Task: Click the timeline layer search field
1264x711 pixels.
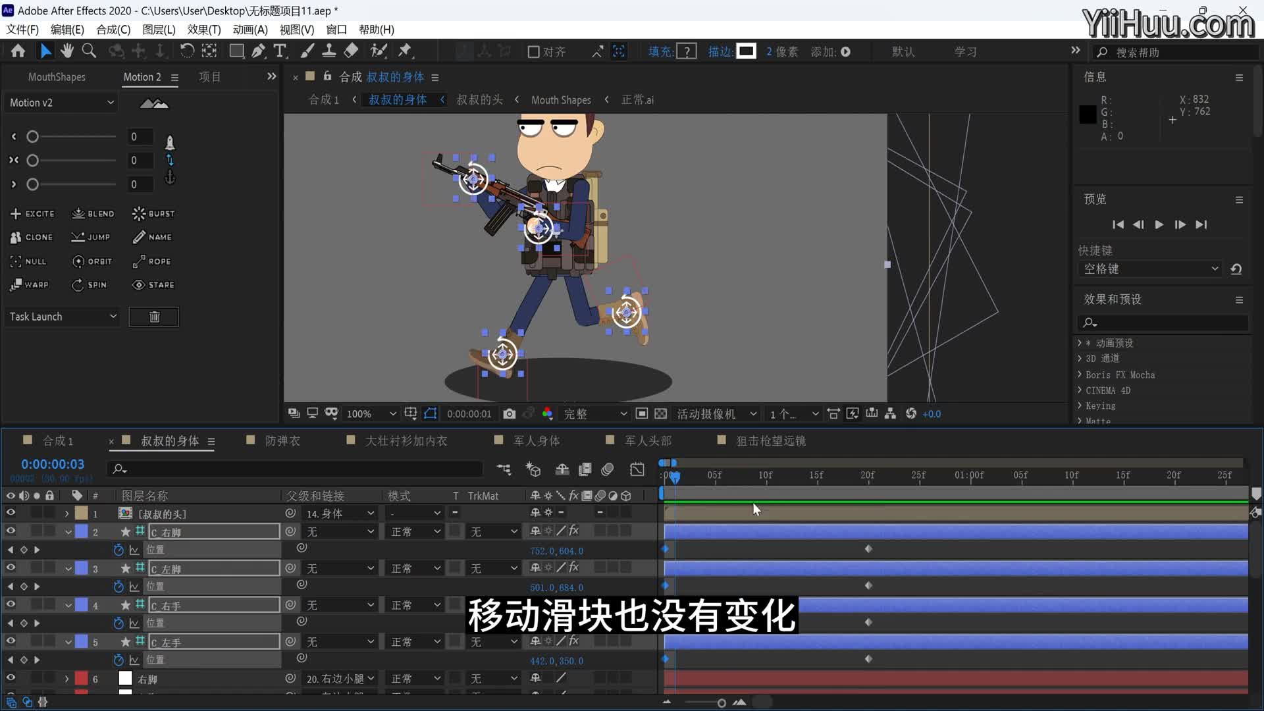Action: 296,469
